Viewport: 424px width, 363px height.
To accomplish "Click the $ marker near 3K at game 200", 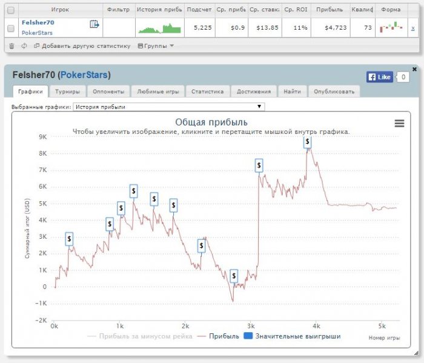I will [x=69, y=239].
